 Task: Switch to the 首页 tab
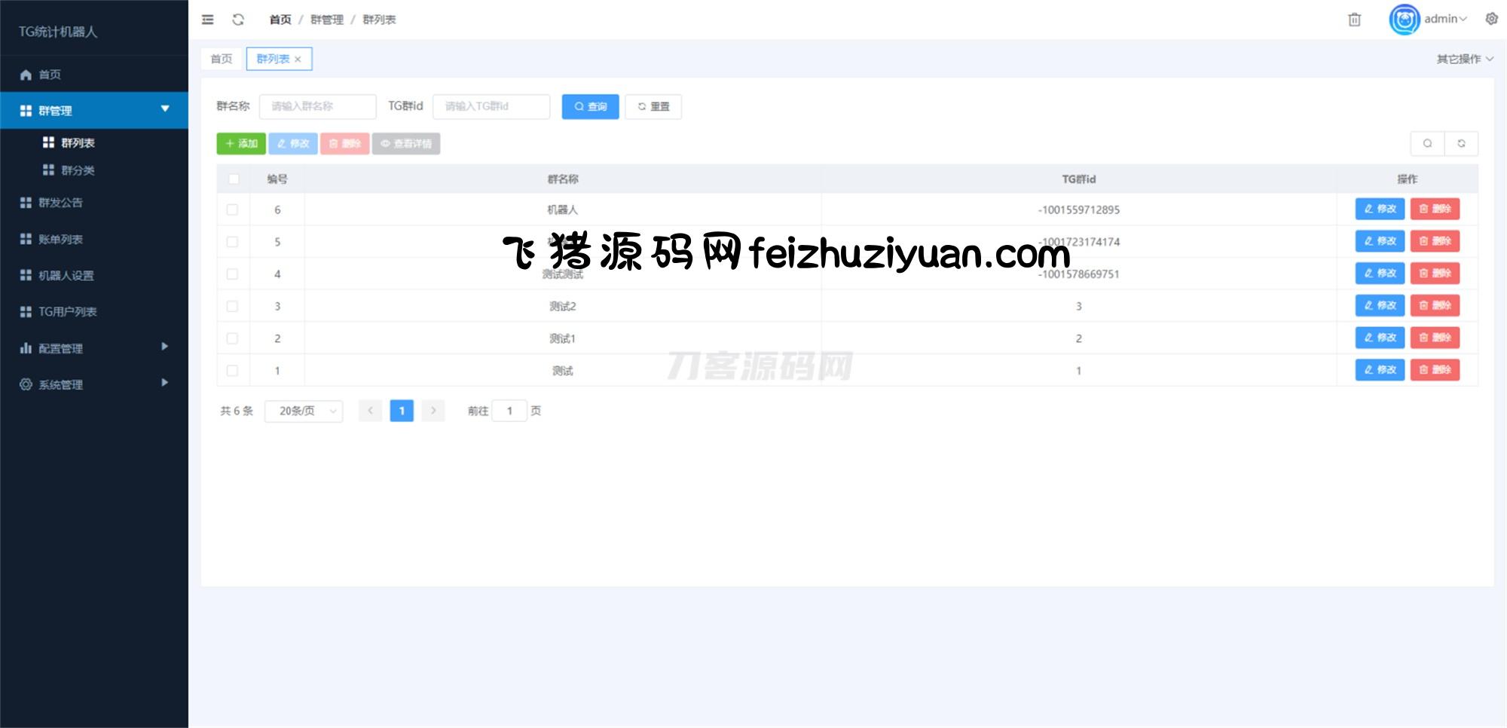222,59
